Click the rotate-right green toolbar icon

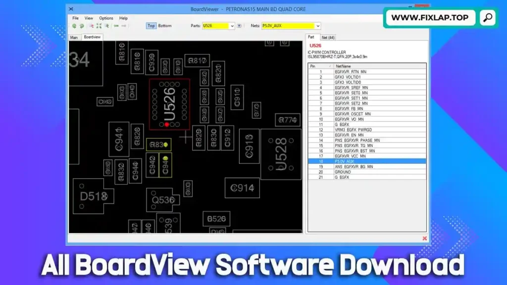pyautogui.click(x=81, y=26)
